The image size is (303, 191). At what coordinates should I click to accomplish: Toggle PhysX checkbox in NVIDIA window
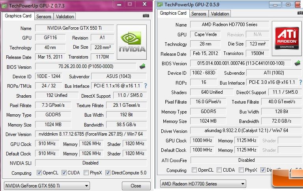pos(86,172)
